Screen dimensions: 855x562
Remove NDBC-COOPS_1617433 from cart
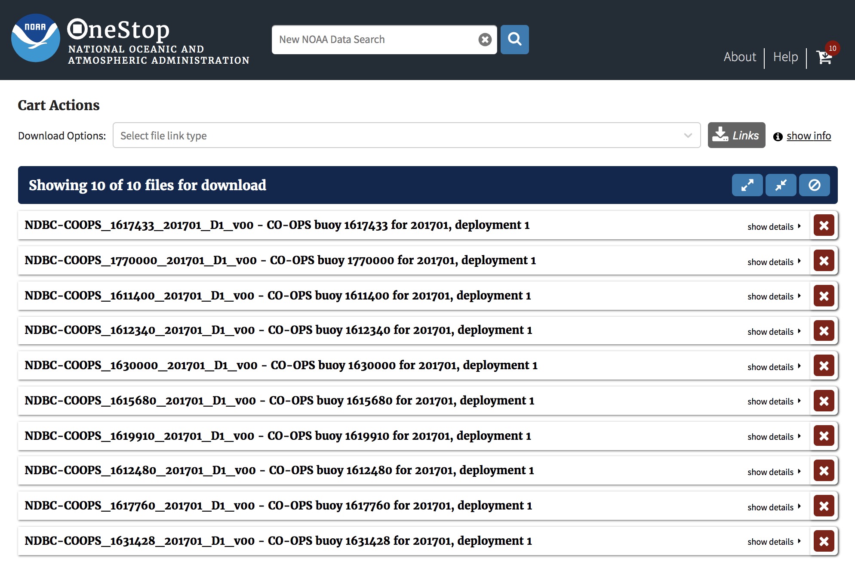click(x=824, y=225)
